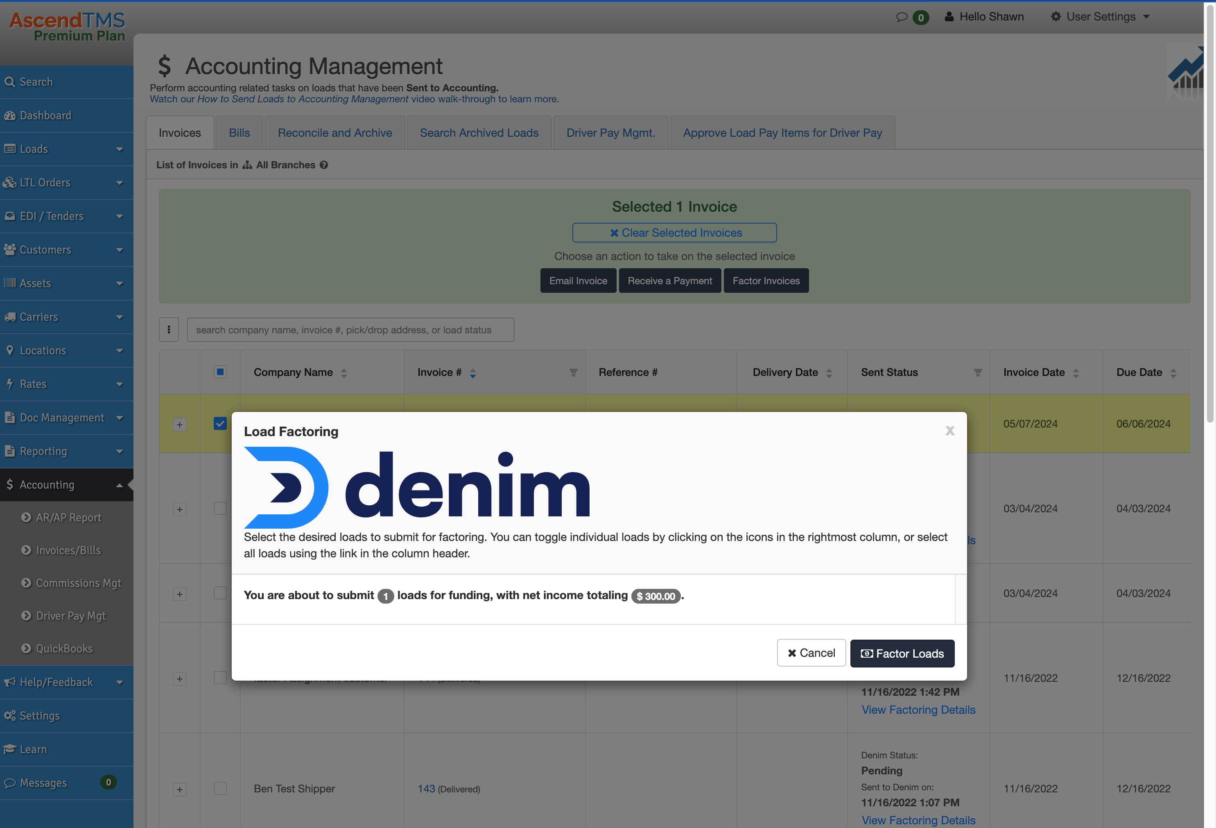Click the Search magnifier icon in sidebar
This screenshot has height=828, width=1216.
pos(9,81)
